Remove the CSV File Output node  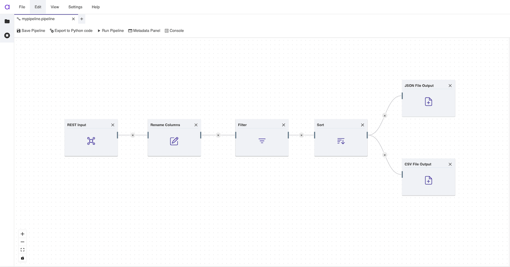coord(450,164)
